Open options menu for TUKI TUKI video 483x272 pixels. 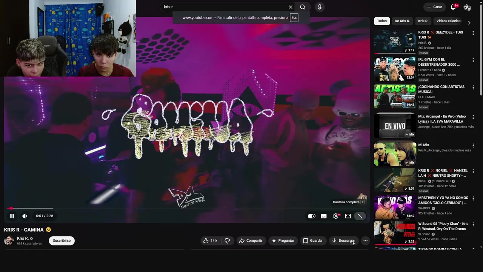[473, 33]
